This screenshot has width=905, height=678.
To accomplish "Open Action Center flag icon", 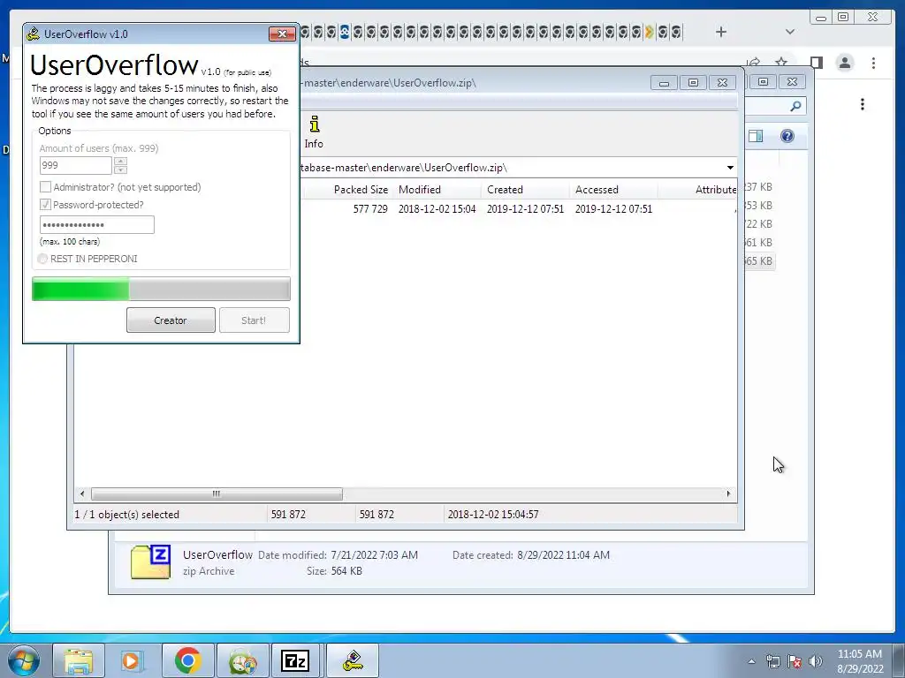I will tap(795, 662).
